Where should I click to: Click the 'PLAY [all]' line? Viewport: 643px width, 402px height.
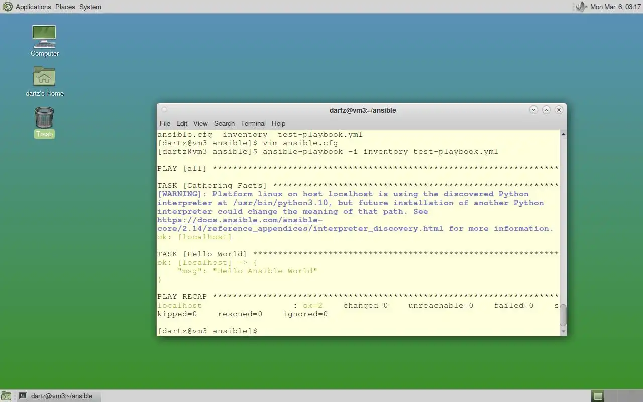(358, 168)
